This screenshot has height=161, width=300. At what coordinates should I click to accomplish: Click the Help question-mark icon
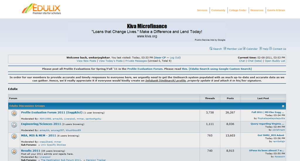coord(260,48)
